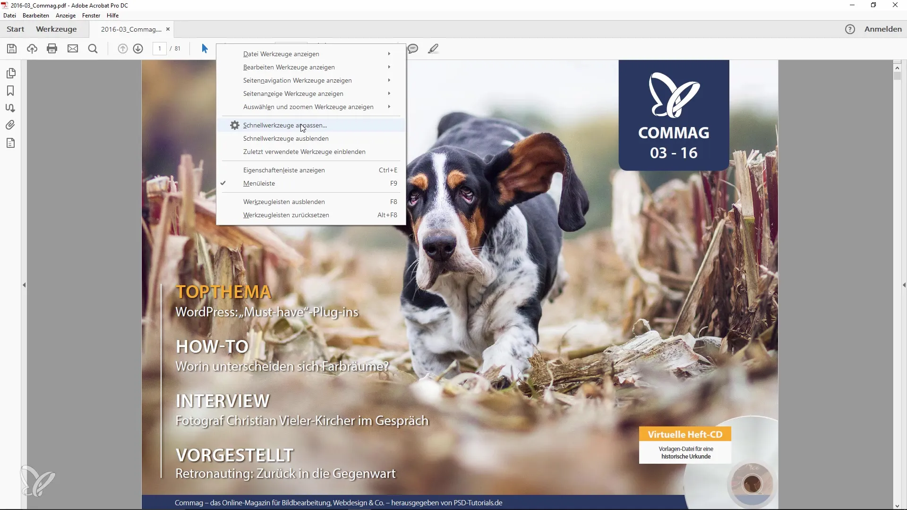Open the Datei menu
This screenshot has width=907, height=510.
tap(9, 16)
